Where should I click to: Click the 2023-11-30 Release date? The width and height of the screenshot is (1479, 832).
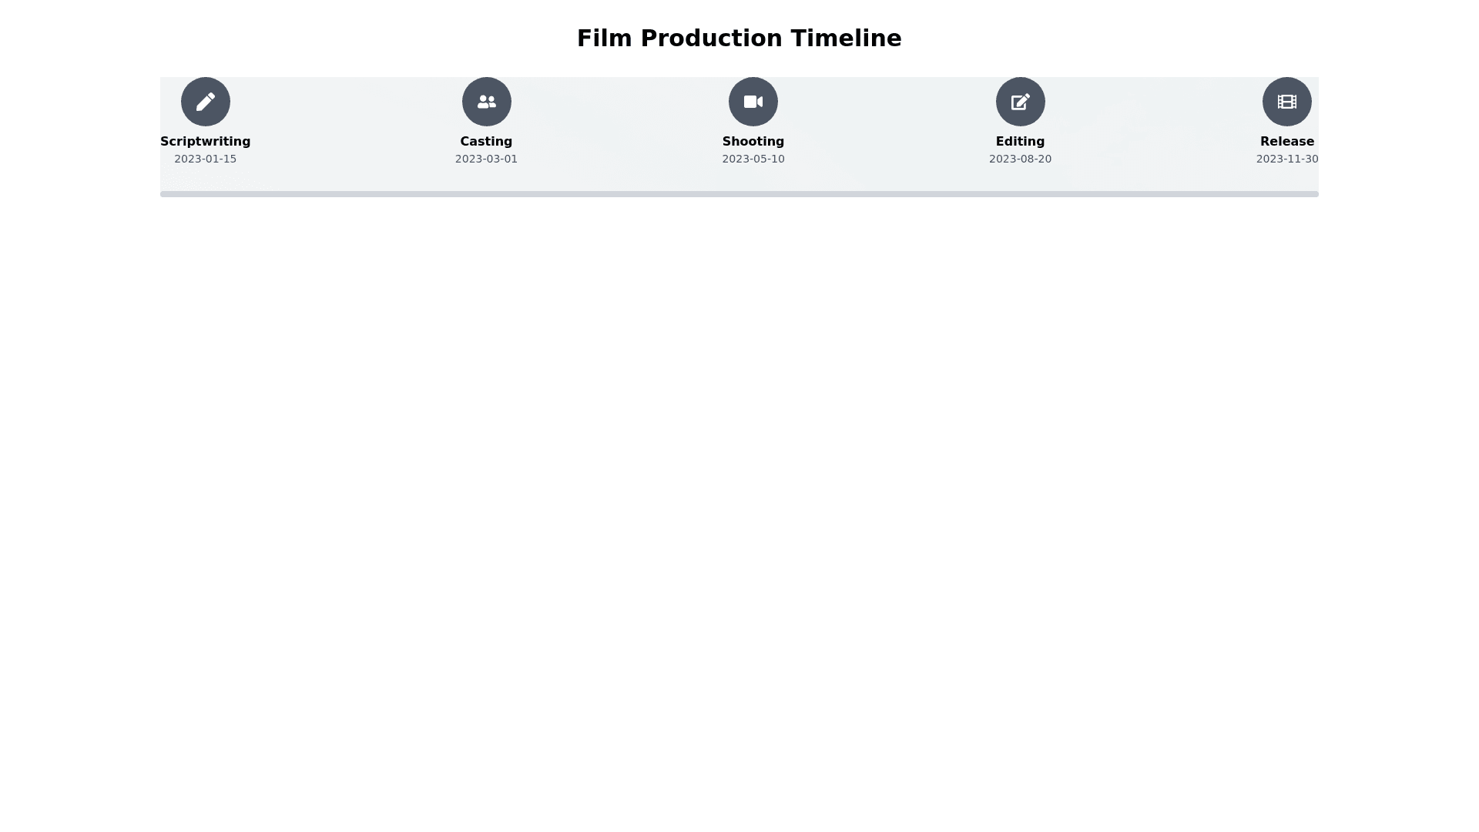(x=1286, y=159)
